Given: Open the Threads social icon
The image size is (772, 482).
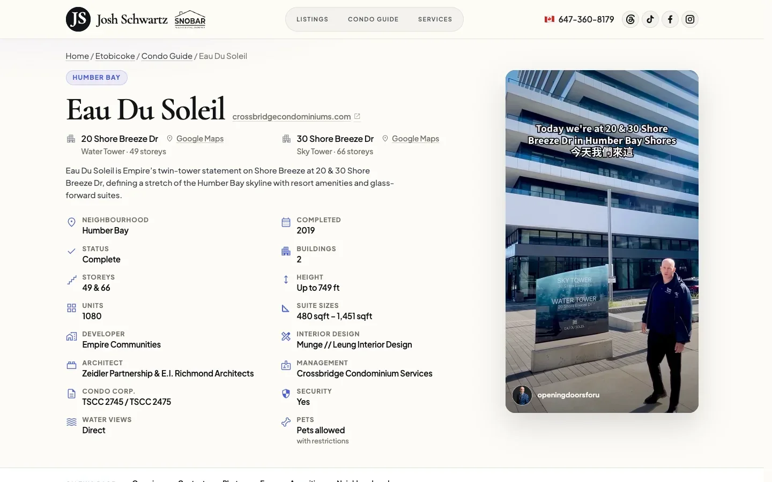Looking at the screenshot, I should pyautogui.click(x=630, y=19).
